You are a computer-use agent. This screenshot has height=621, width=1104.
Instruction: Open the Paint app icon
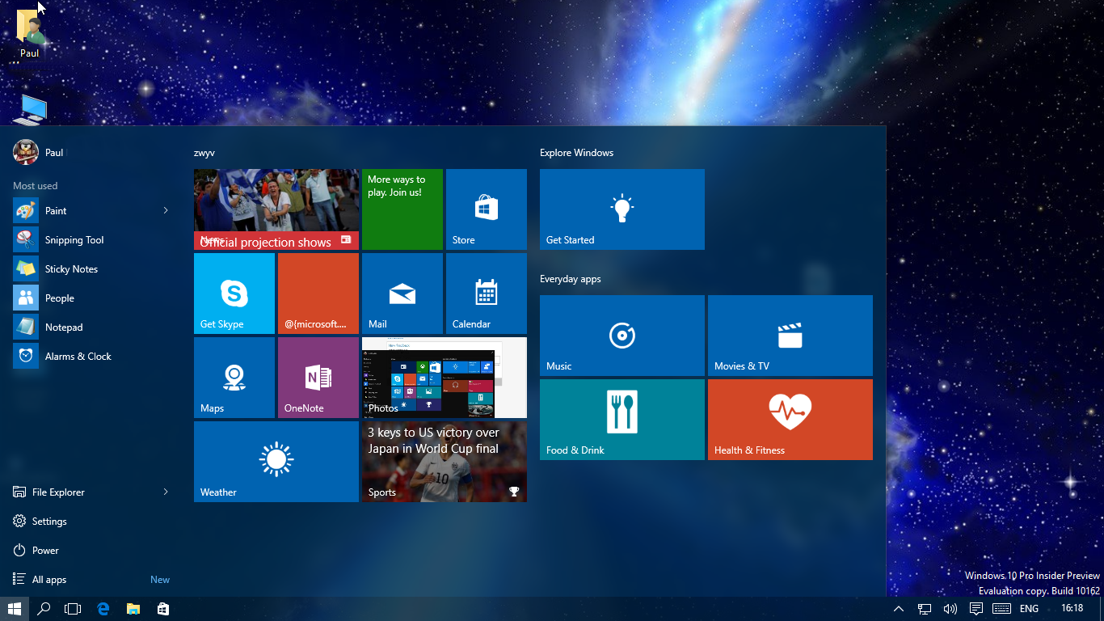point(26,211)
